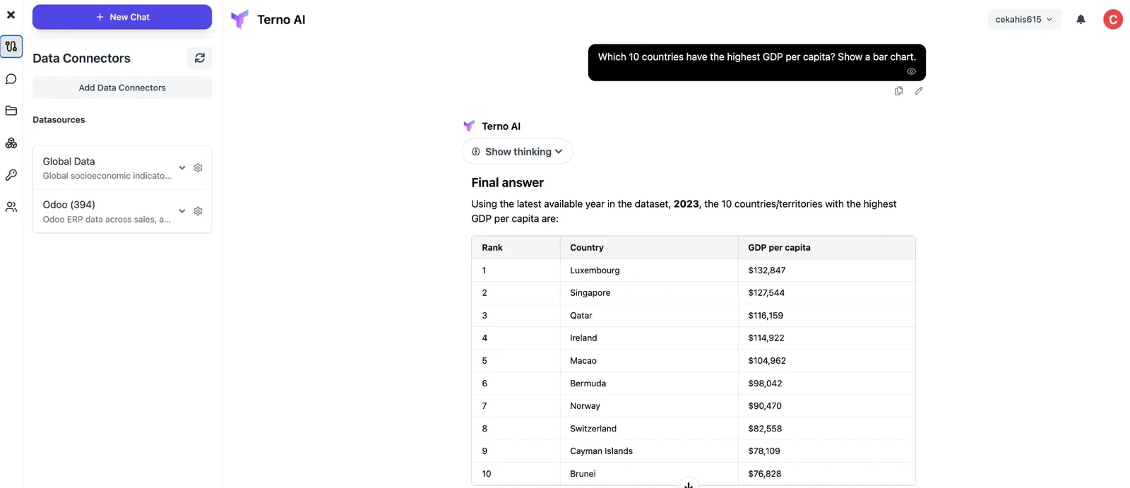
Task: Click Add Data Connectors button
Action: 122,88
